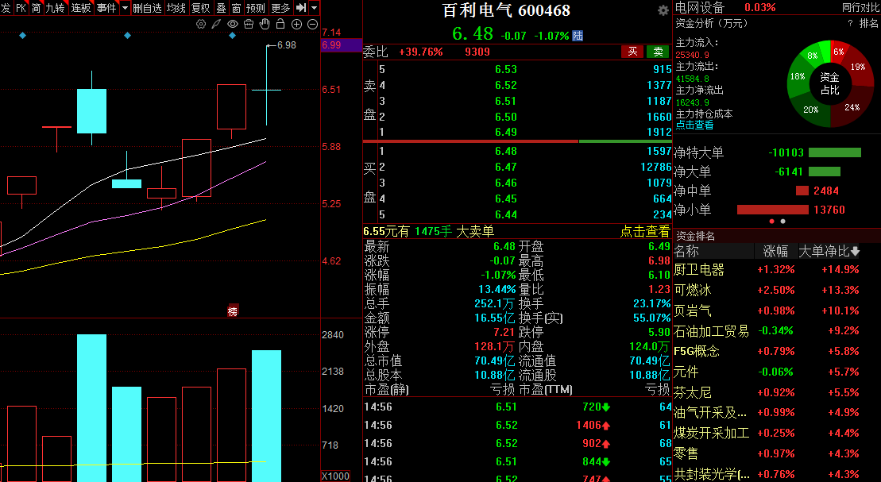Click 删自选 to remove from watchlist
Screen dimensions: 881x482
point(147,8)
